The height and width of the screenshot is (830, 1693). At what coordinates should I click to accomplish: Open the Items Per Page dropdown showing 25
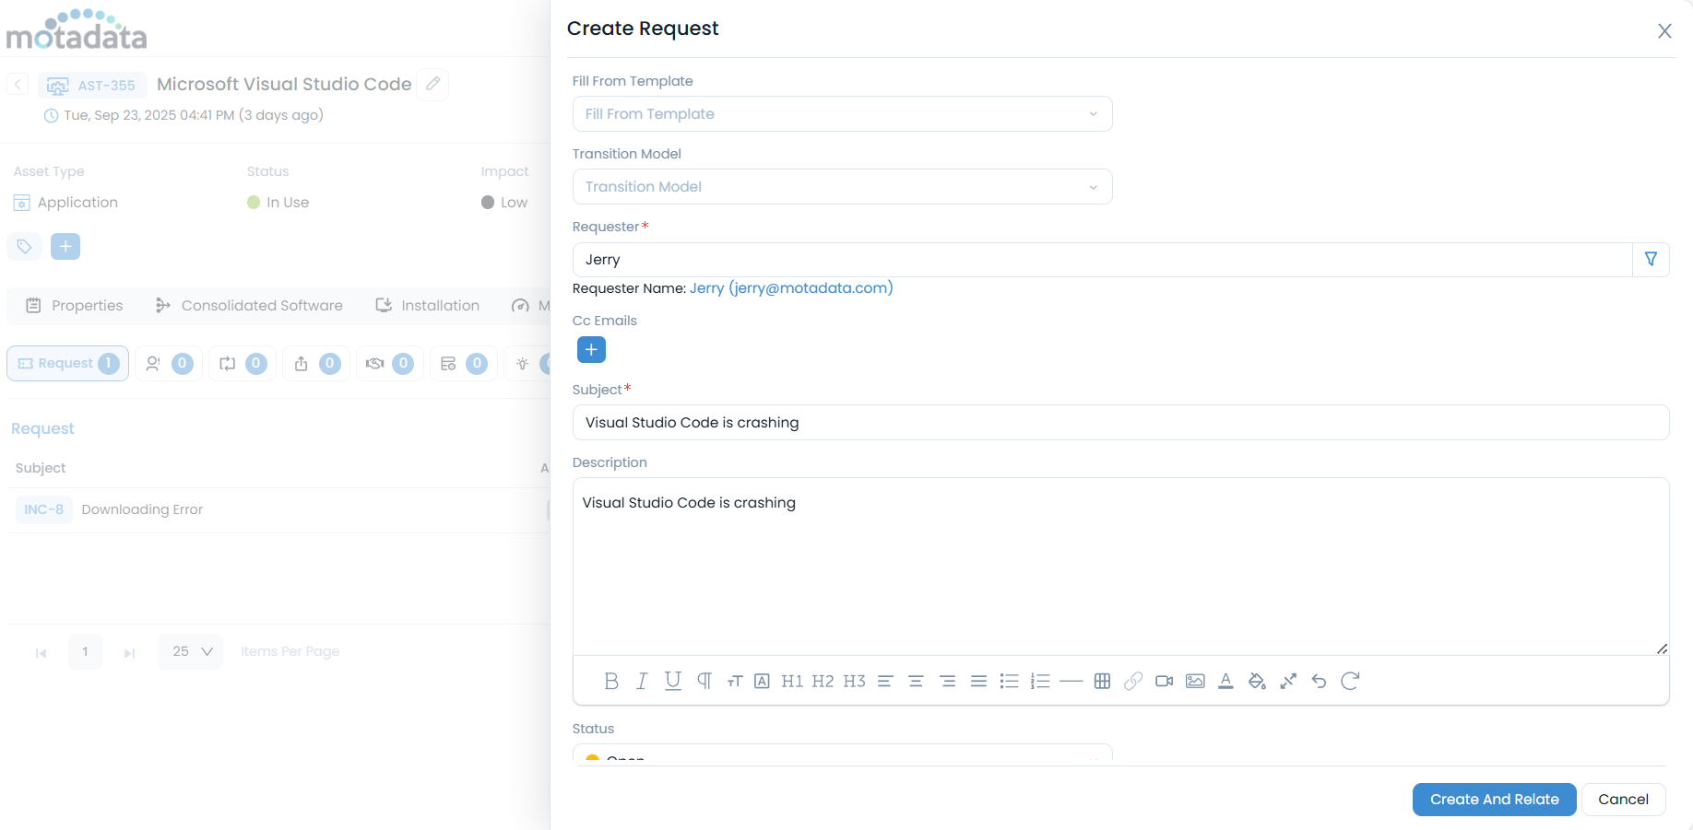(189, 651)
